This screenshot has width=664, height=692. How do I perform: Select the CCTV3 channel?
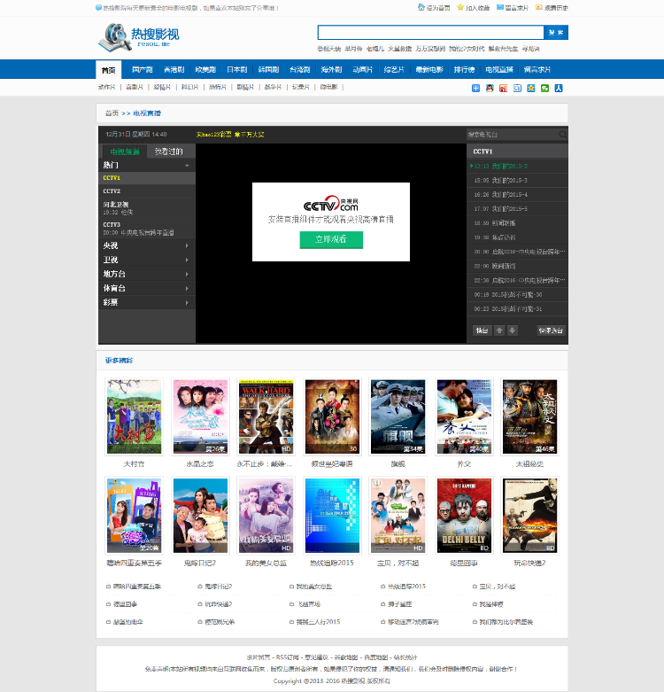pyautogui.click(x=147, y=229)
